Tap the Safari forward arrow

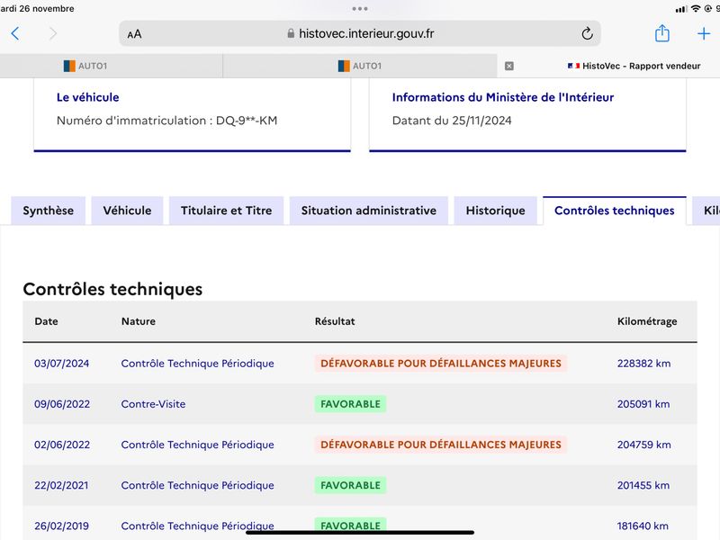(x=53, y=33)
